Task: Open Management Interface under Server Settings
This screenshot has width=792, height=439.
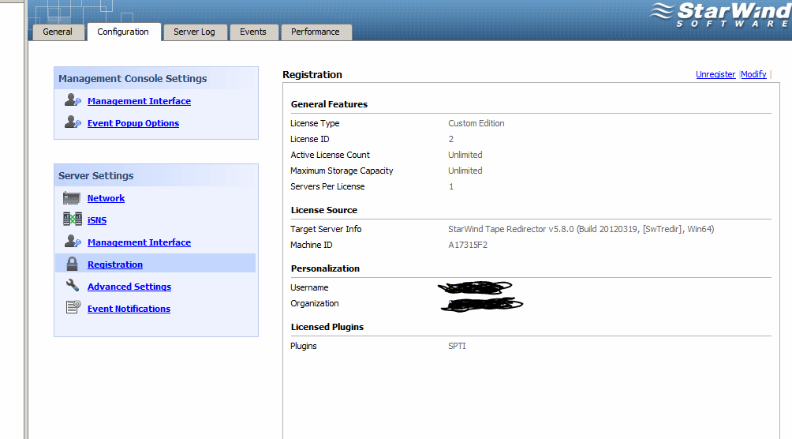Action: [x=139, y=242]
